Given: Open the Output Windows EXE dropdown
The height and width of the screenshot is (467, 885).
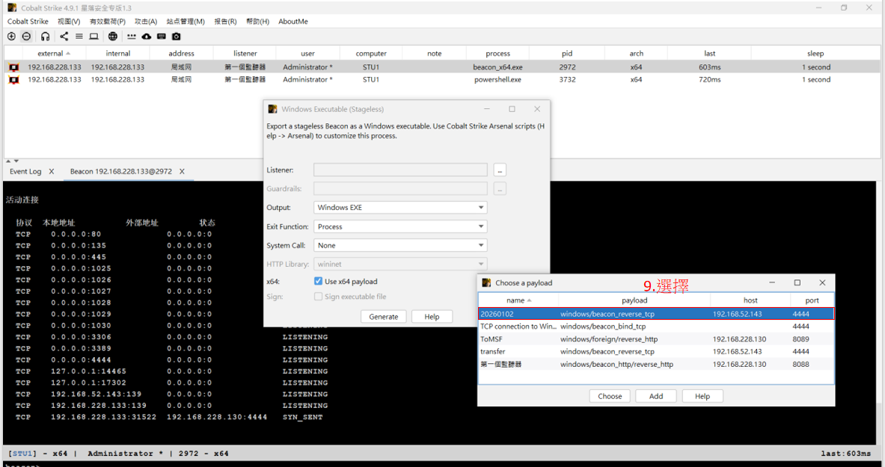Looking at the screenshot, I should click(400, 208).
